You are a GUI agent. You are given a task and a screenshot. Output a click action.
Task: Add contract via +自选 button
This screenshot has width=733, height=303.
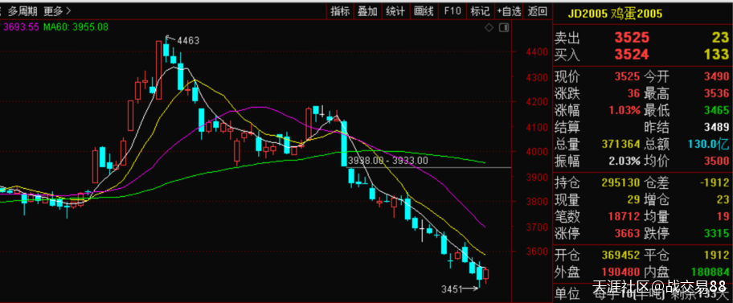(509, 11)
